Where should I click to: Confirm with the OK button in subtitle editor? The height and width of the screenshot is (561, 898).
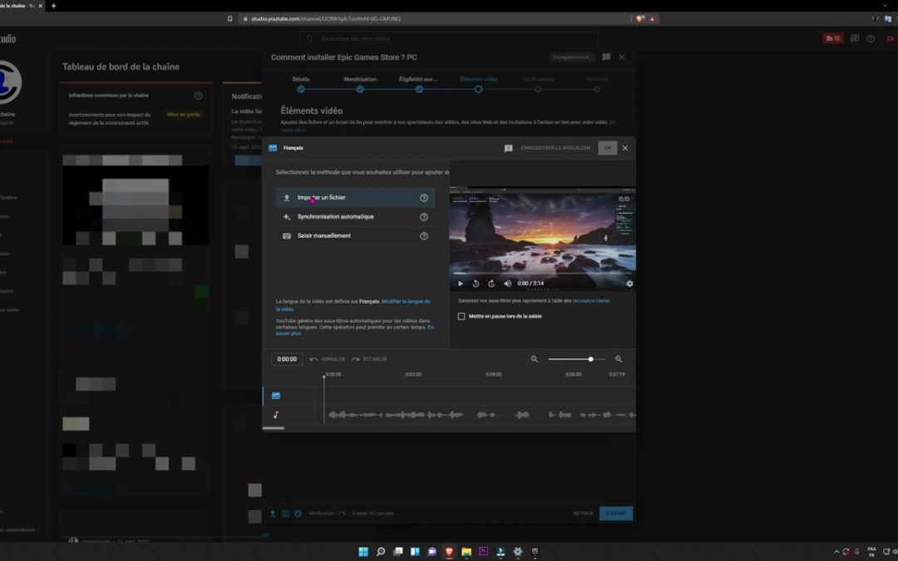pos(608,148)
